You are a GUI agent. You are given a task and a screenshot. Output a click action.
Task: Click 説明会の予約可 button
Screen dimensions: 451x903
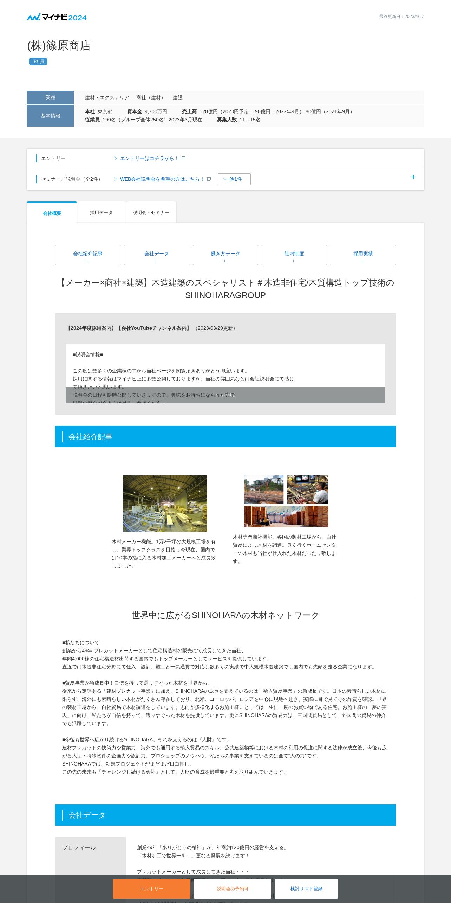pyautogui.click(x=233, y=889)
